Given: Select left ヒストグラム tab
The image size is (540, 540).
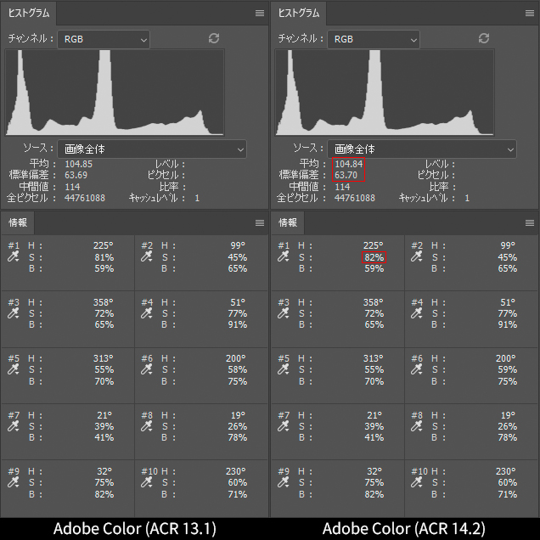Looking at the screenshot, I should coord(29,13).
